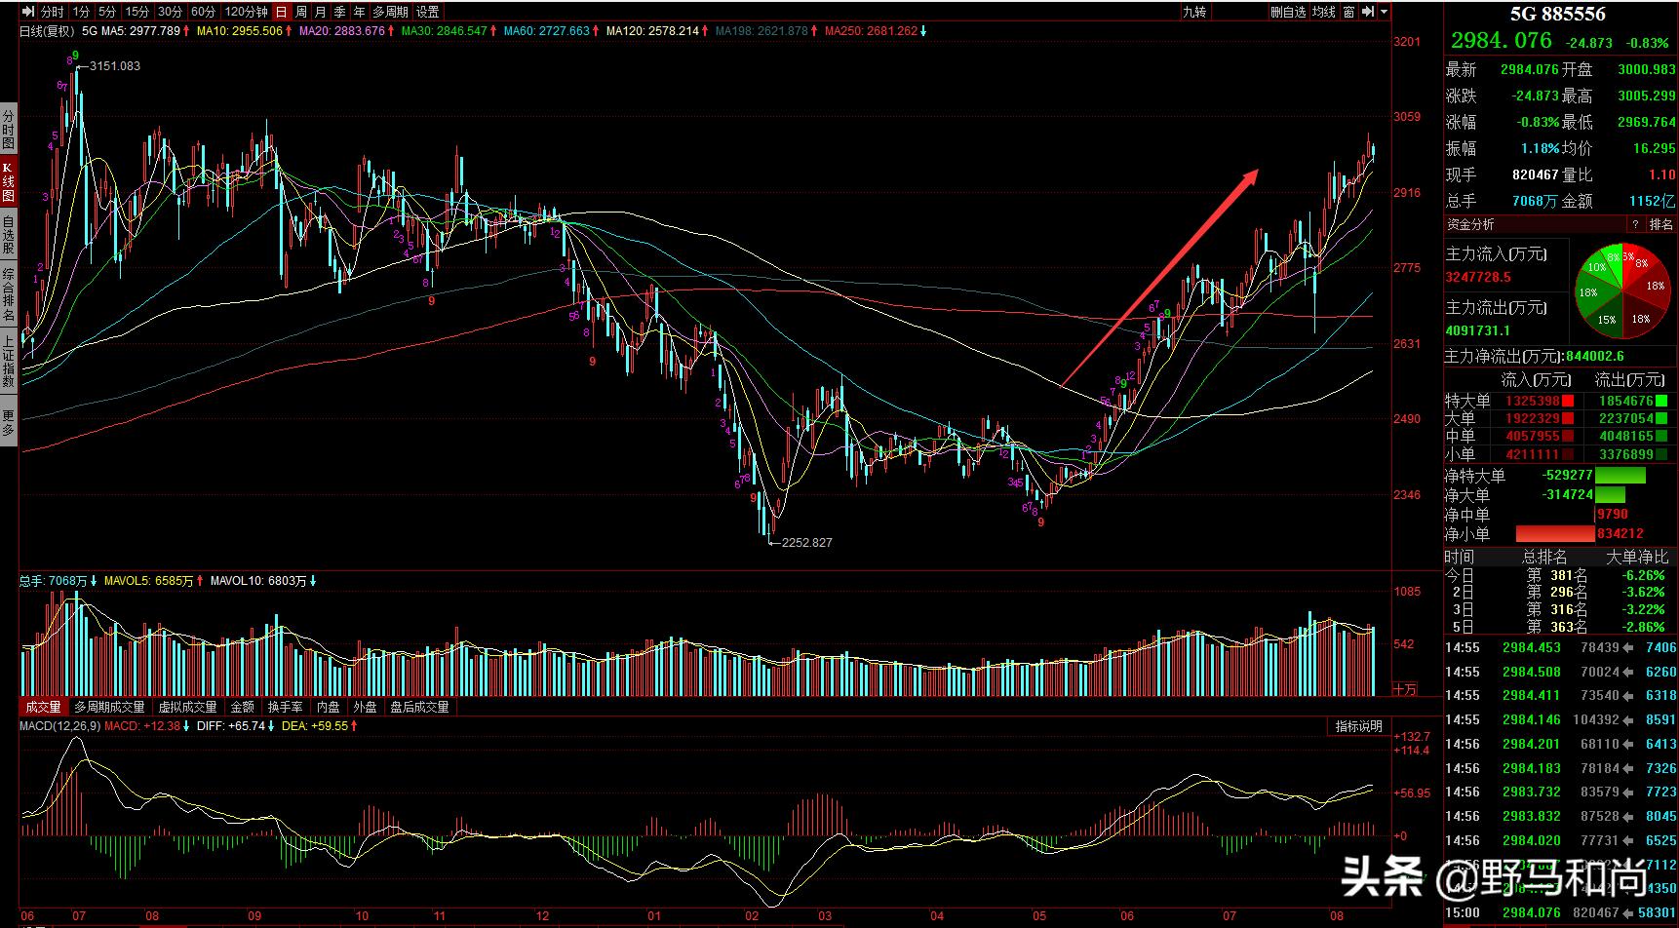Click the 资金分析 panel header
Image resolution: width=1679 pixels, height=928 pixels.
point(1470,224)
